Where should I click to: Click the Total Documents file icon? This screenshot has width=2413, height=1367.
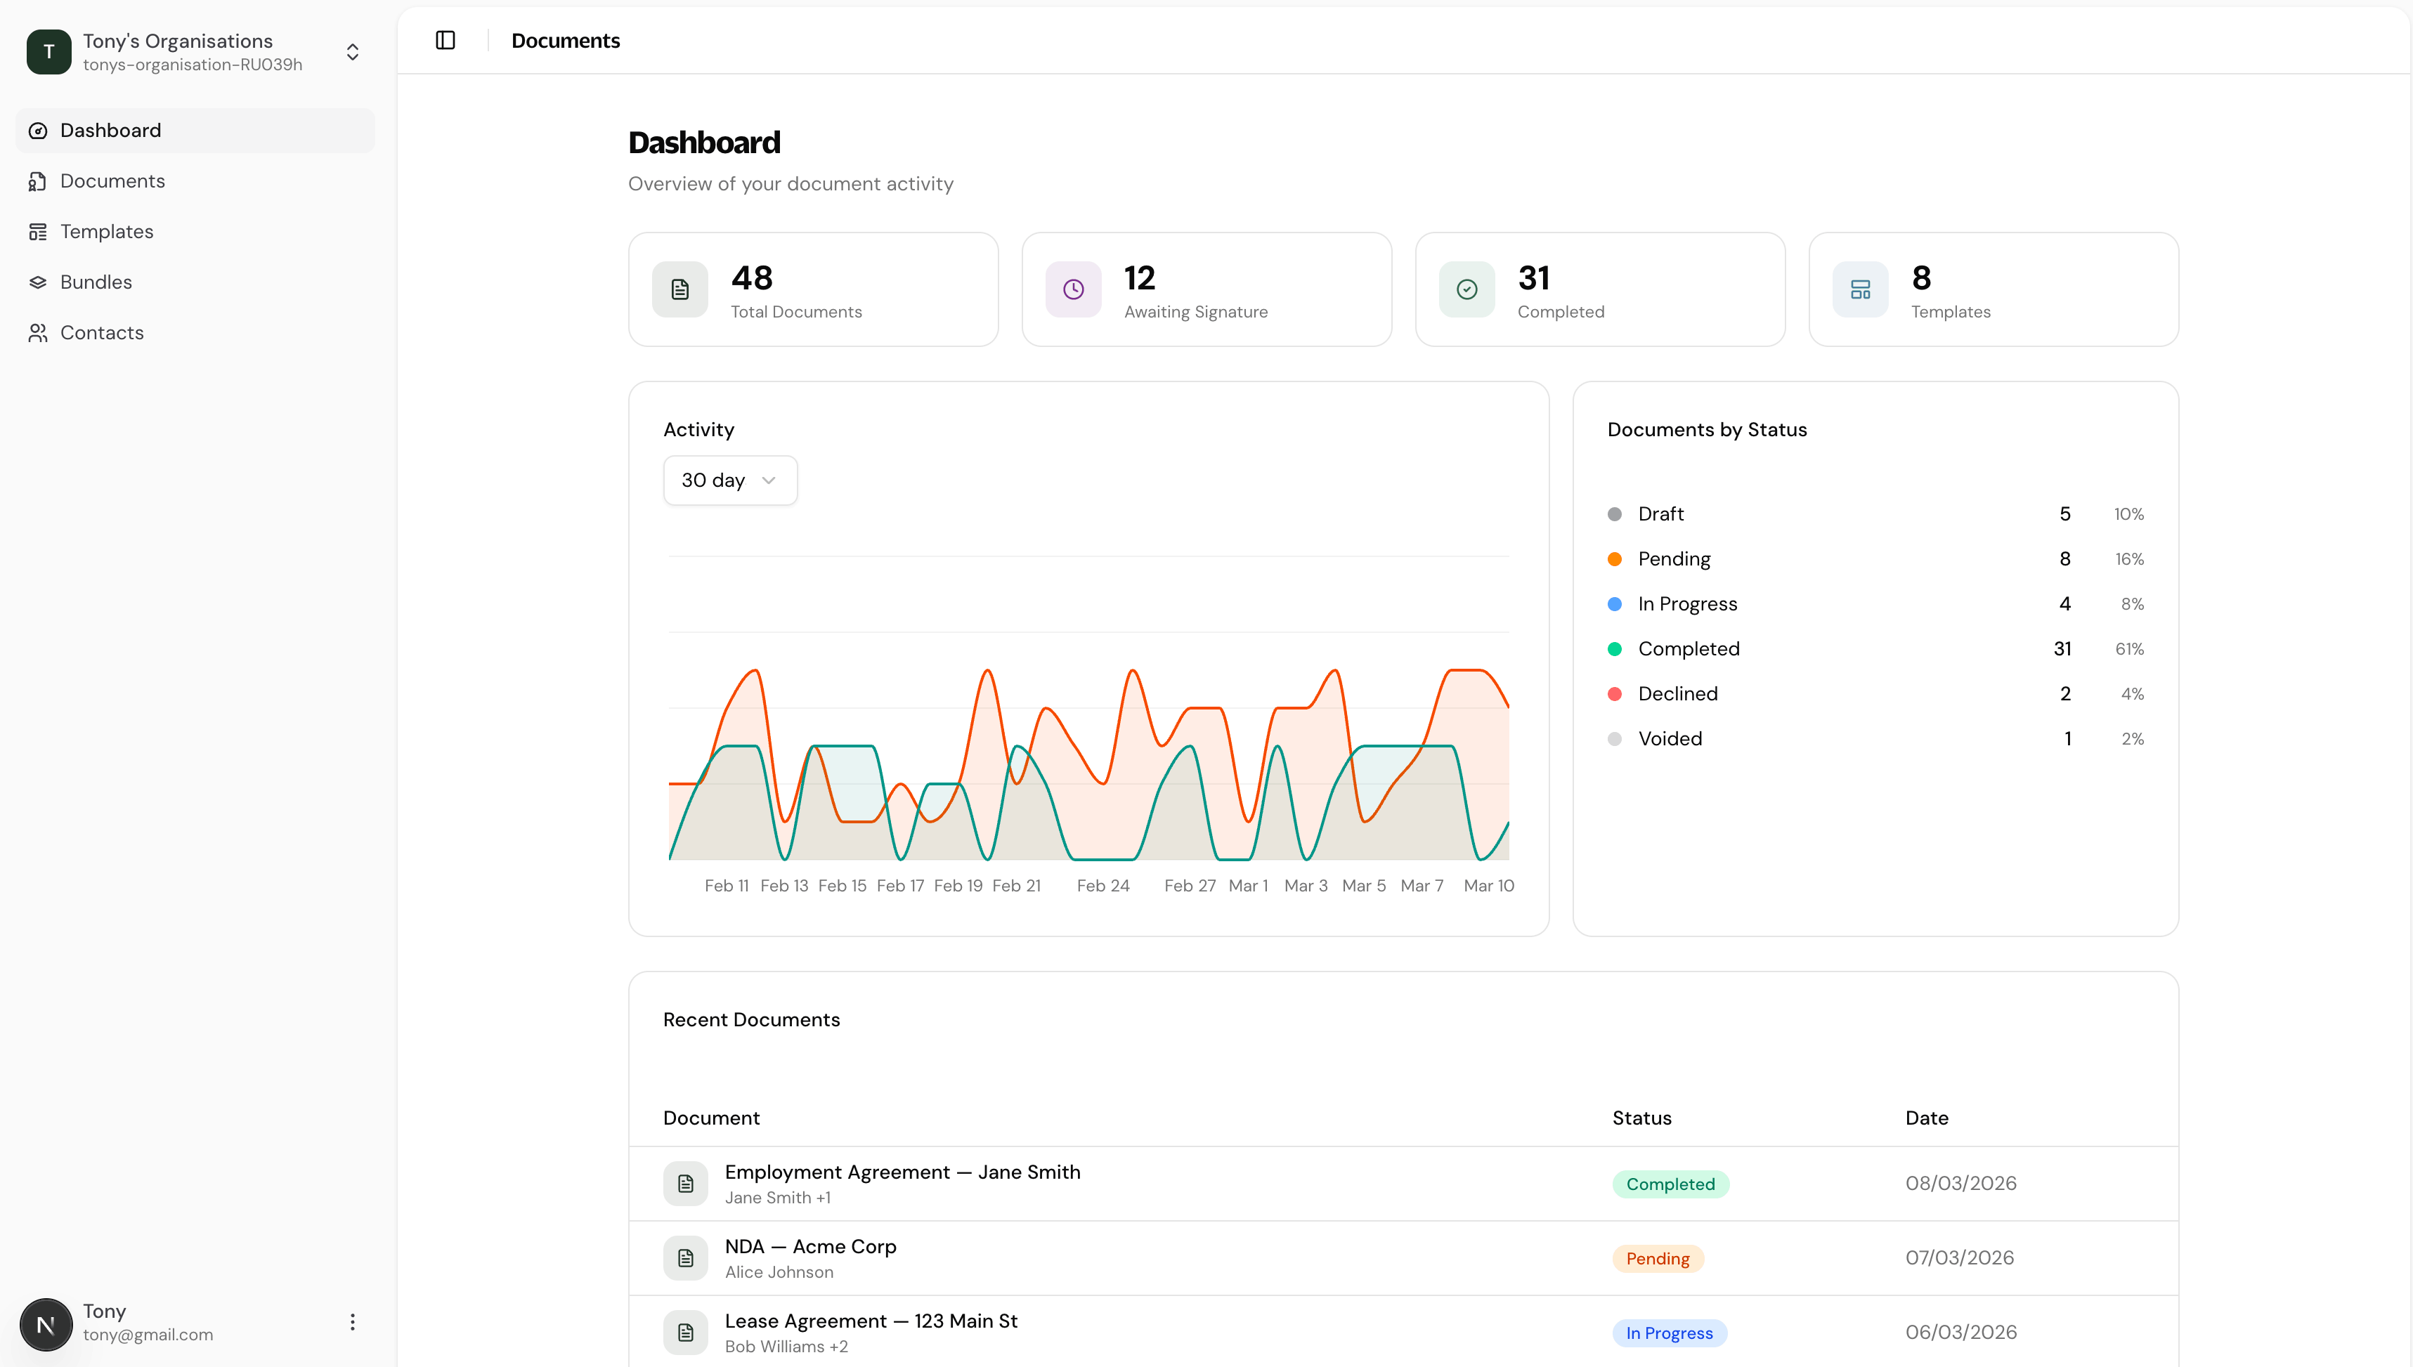click(679, 289)
